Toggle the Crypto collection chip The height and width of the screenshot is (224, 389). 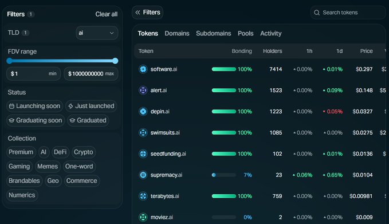tap(84, 152)
